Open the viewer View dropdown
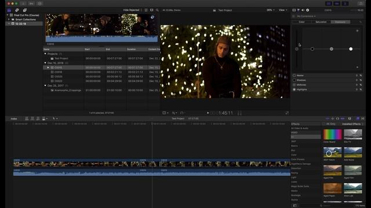This screenshot has width=371, height=208. coord(283,10)
